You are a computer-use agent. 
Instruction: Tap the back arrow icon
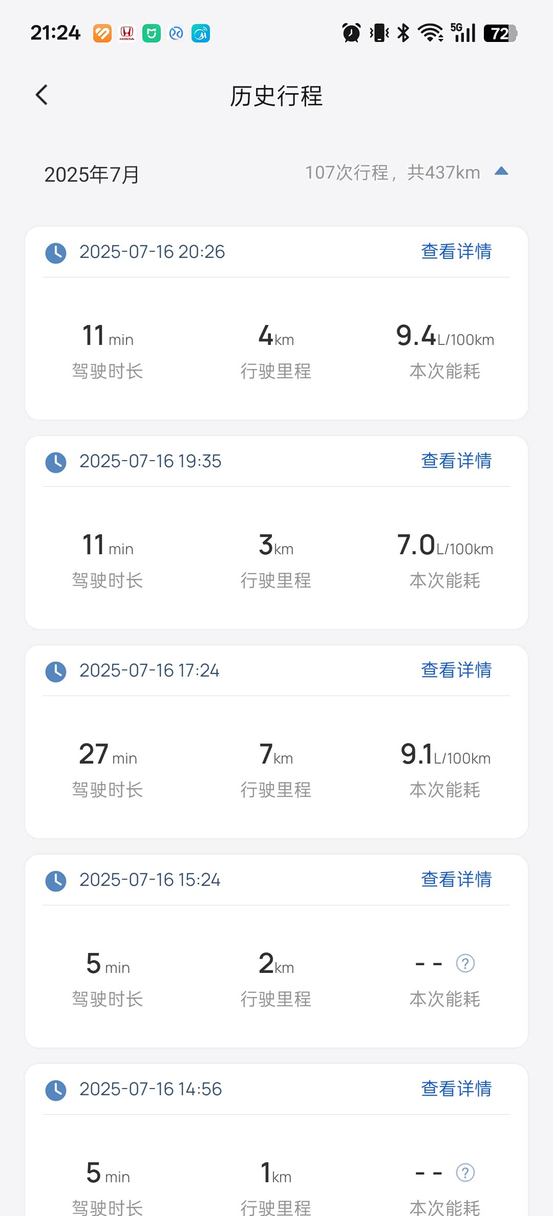pyautogui.click(x=42, y=95)
